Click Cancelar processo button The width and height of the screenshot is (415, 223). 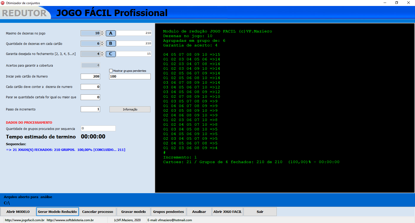point(98,212)
